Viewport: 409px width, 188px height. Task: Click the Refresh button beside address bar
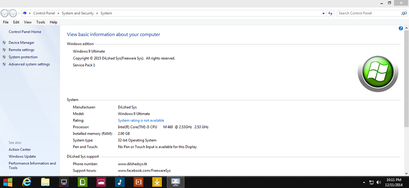(331, 13)
